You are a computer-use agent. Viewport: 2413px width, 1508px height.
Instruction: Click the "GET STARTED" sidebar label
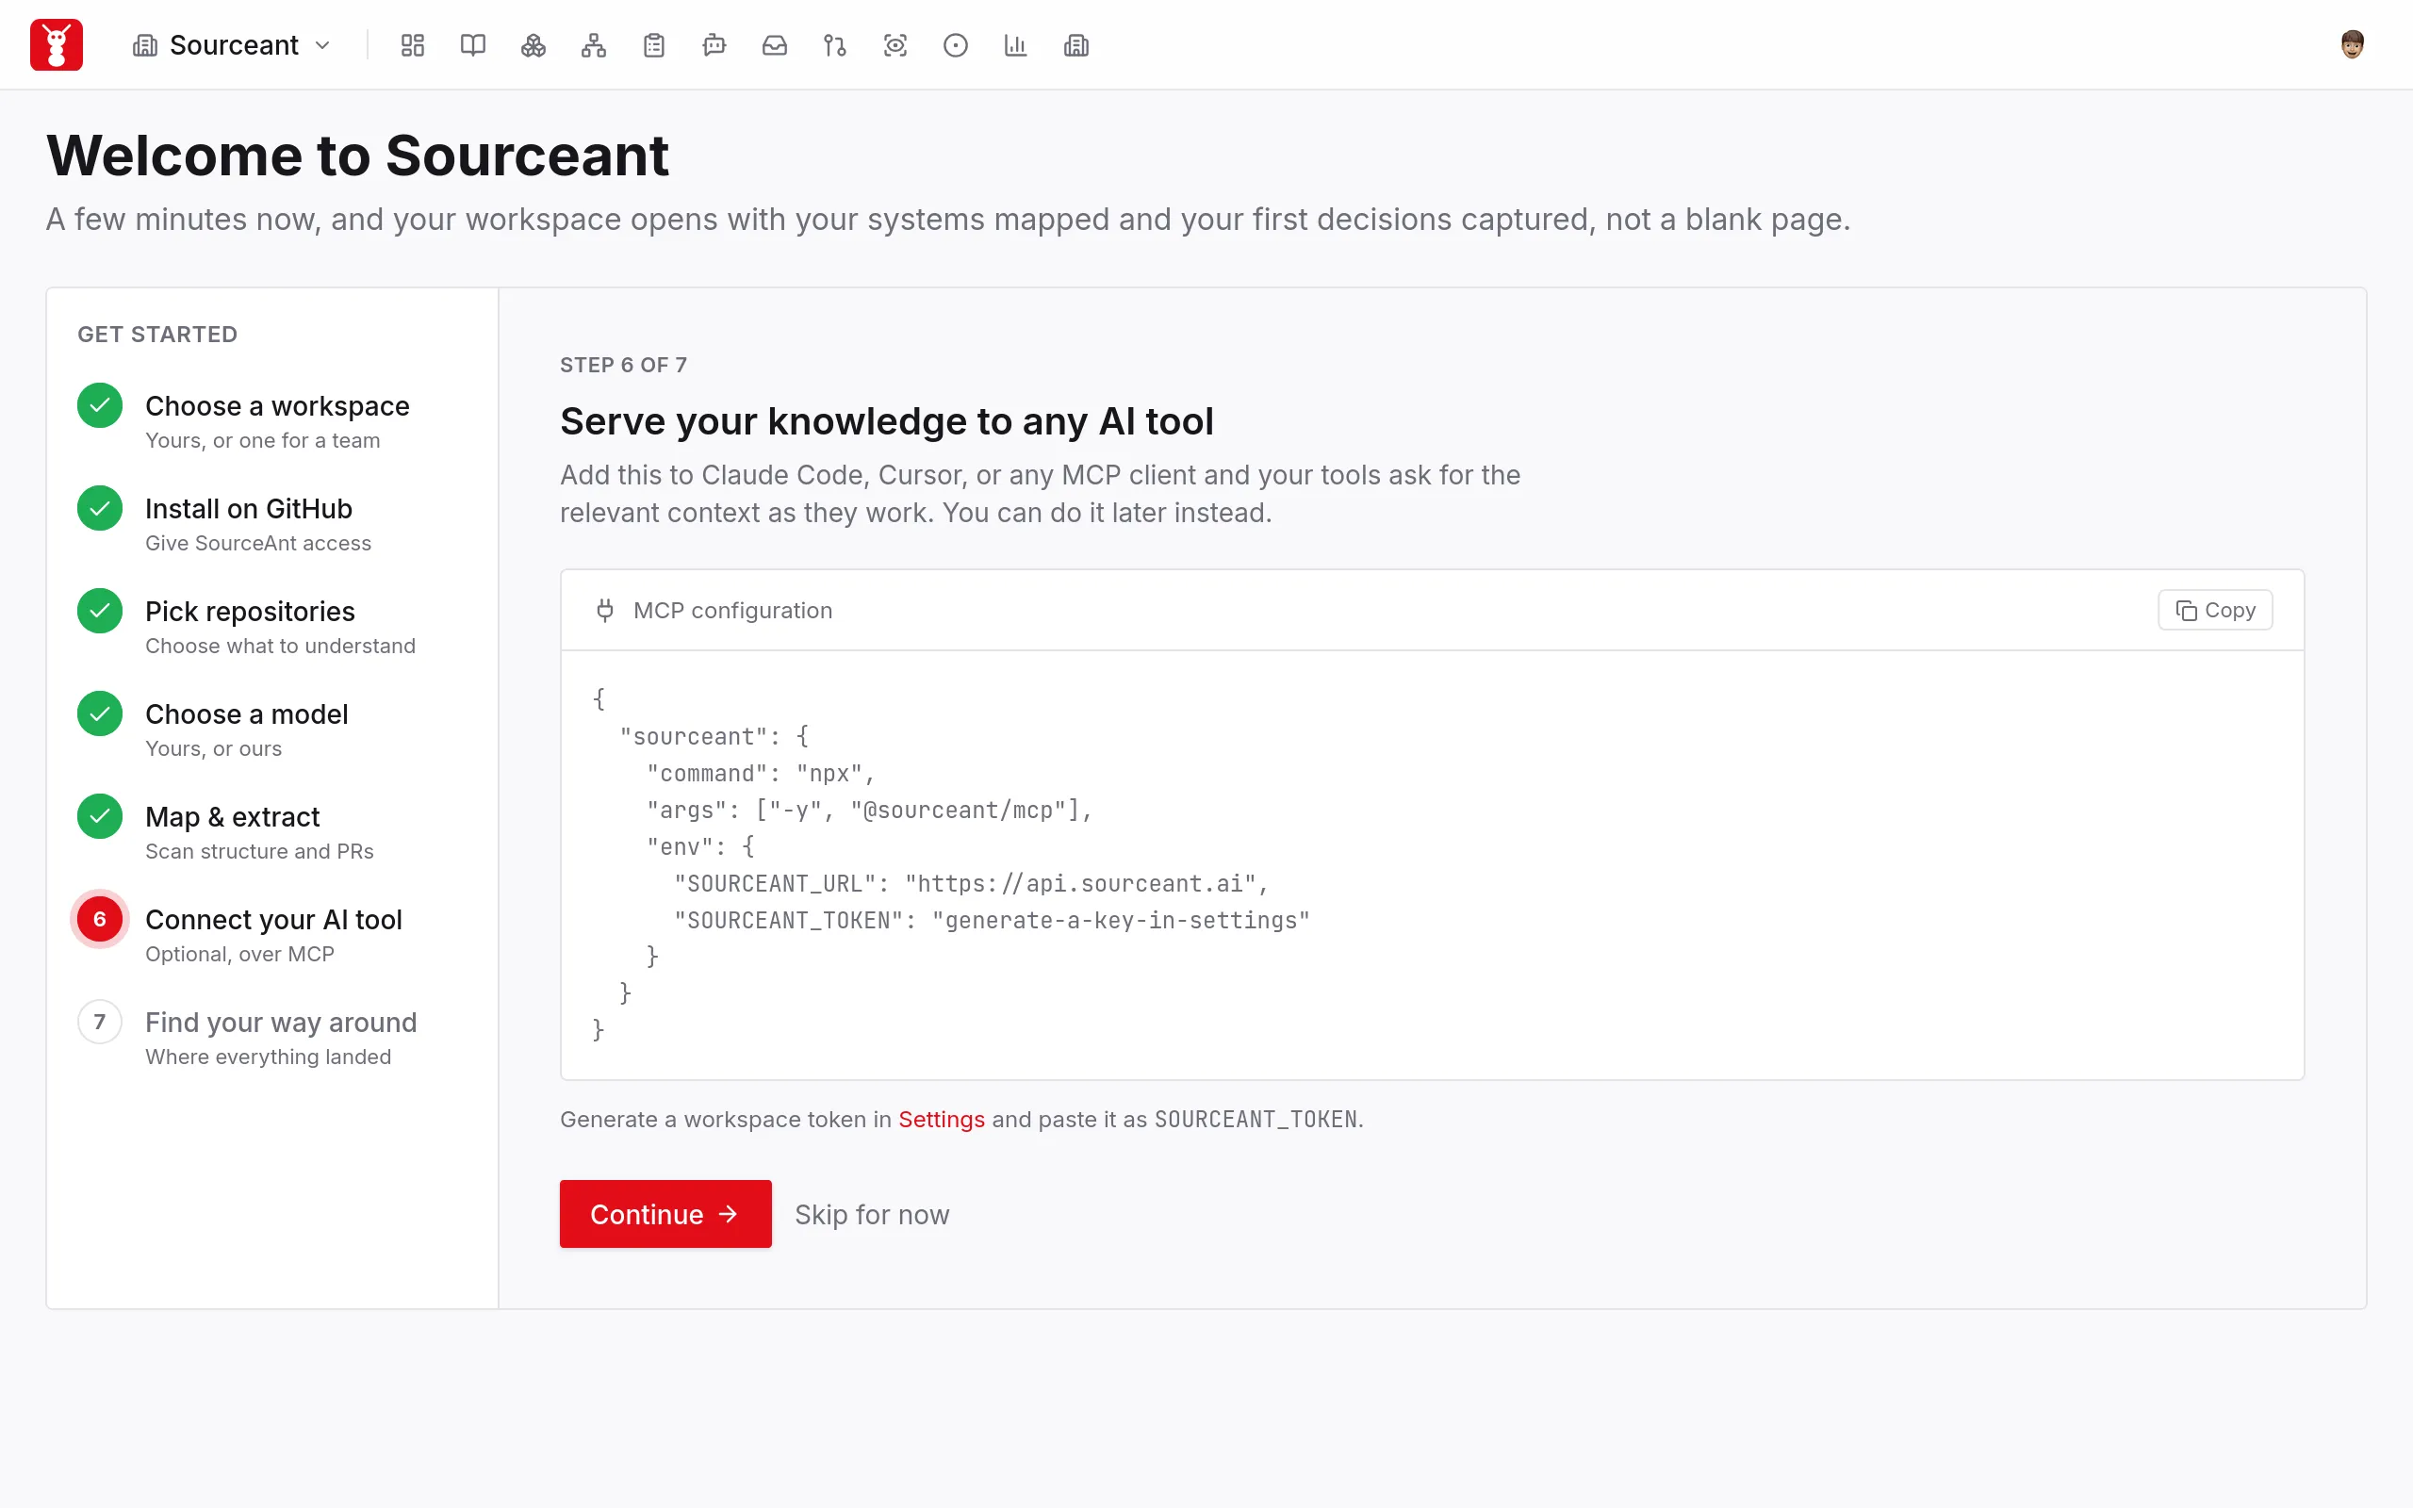coord(157,334)
